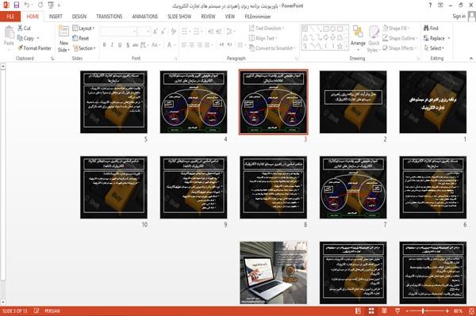Open the Shape Outline dropdown
The width and height of the screenshot is (476, 316).
click(x=400, y=38)
